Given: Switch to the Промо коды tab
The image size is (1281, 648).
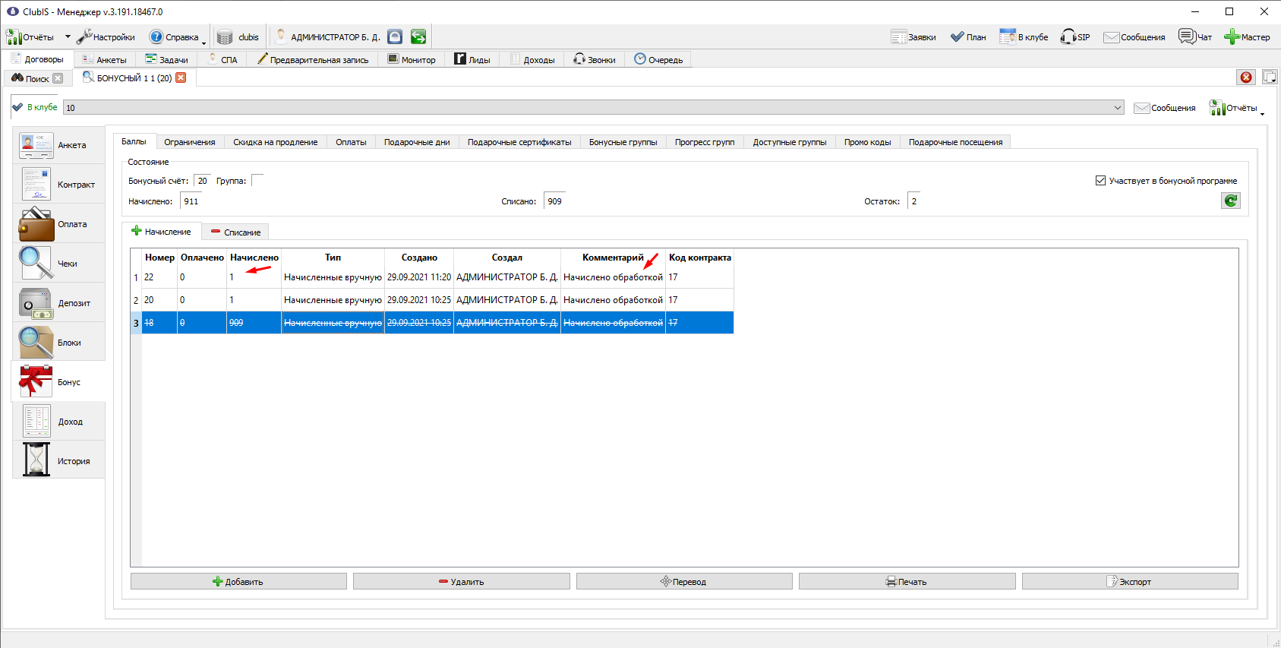Looking at the screenshot, I should pyautogui.click(x=867, y=142).
